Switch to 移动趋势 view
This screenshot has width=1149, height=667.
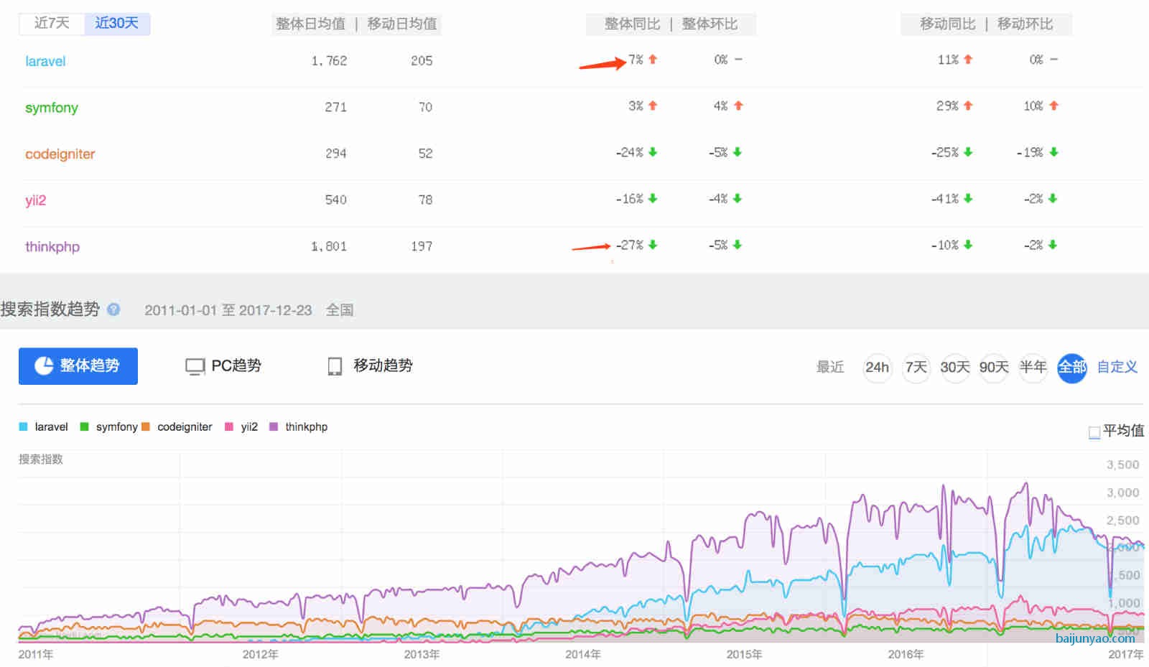coord(370,365)
